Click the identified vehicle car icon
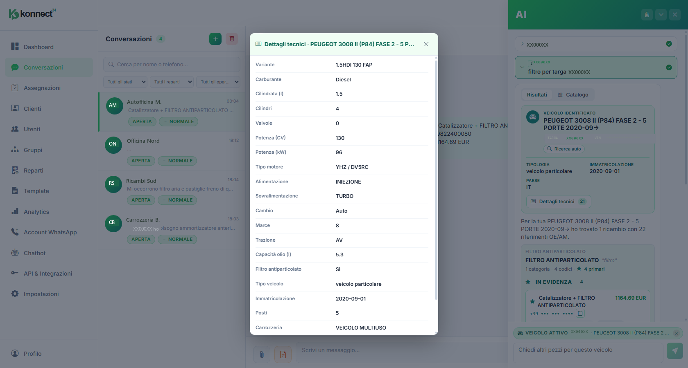This screenshot has width=688, height=368. 533,117
